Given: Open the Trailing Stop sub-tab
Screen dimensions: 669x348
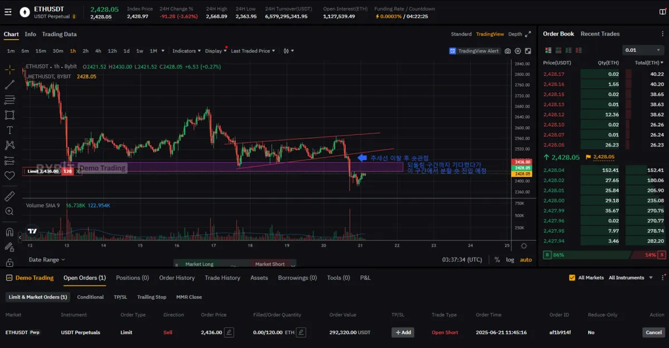Looking at the screenshot, I should [x=152, y=297].
